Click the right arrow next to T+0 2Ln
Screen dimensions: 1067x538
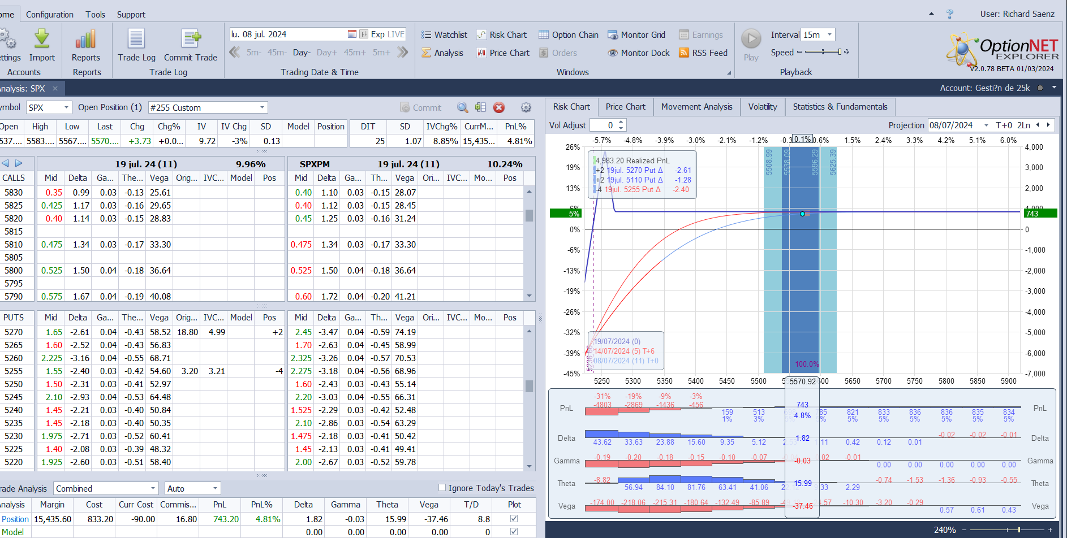coord(1048,125)
